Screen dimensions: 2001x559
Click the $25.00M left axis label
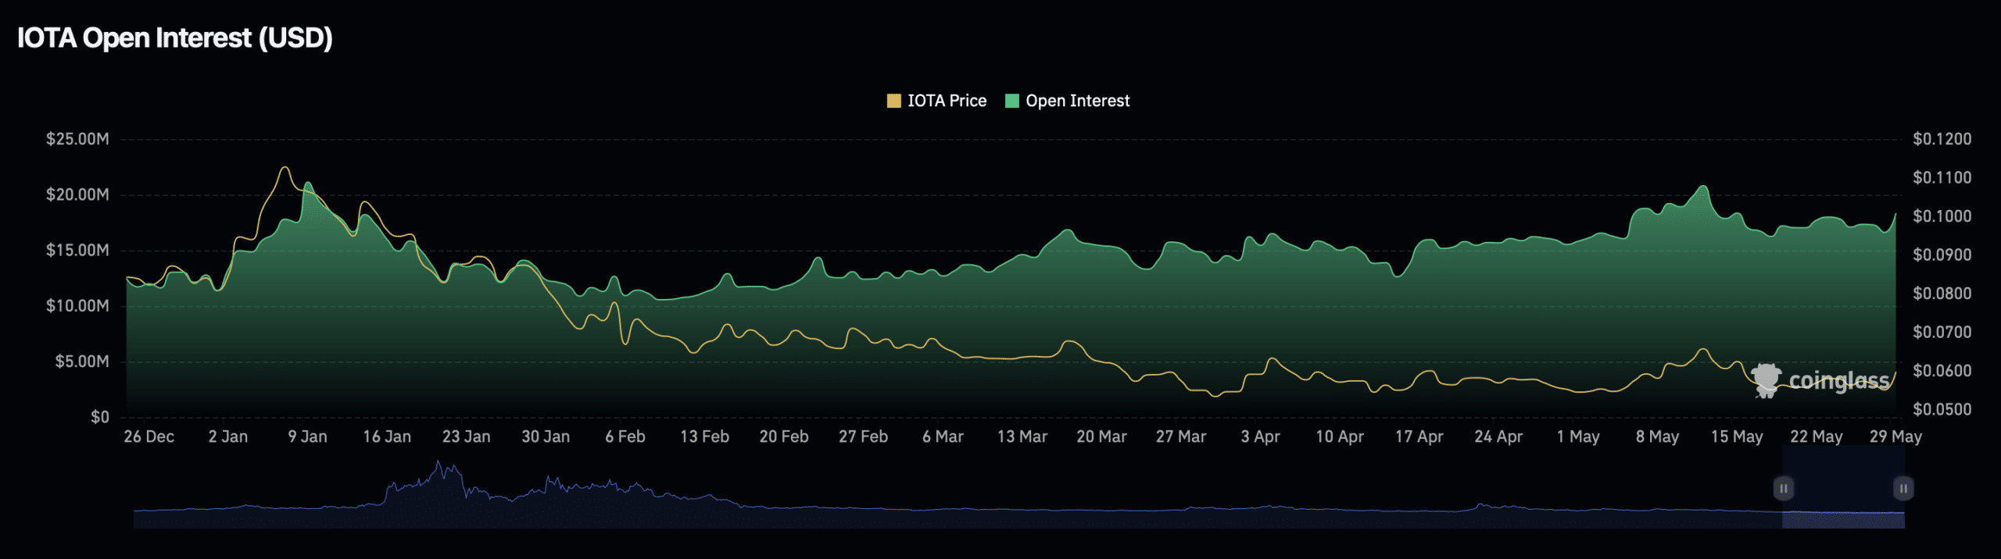click(x=77, y=139)
